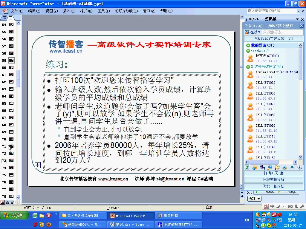Open the 幻灯片放映(D) menu
This screenshot has width=306, height=229.
(x=126, y=11)
